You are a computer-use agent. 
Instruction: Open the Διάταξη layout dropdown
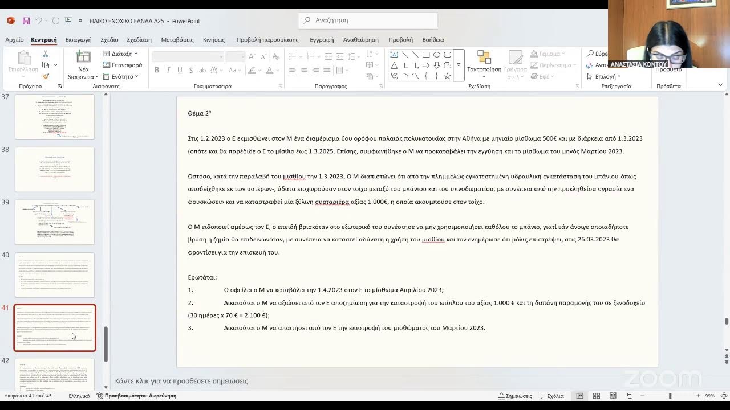click(120, 54)
